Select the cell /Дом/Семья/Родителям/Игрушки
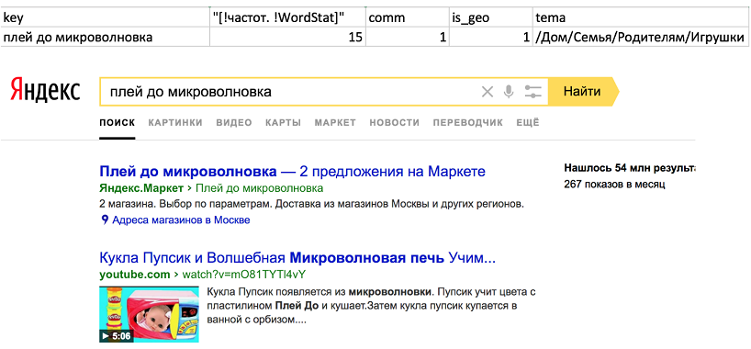751x349 pixels. click(x=642, y=37)
